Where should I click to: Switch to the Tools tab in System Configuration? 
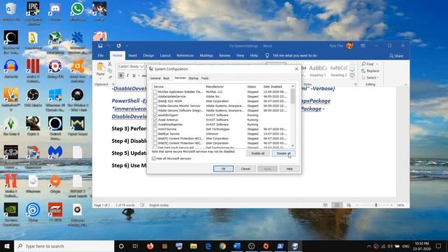coord(204,78)
